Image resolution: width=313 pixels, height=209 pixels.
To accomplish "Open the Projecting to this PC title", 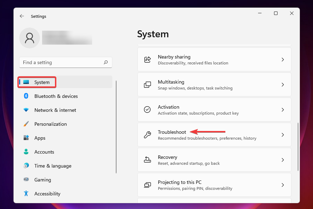I will (x=180, y=182).
